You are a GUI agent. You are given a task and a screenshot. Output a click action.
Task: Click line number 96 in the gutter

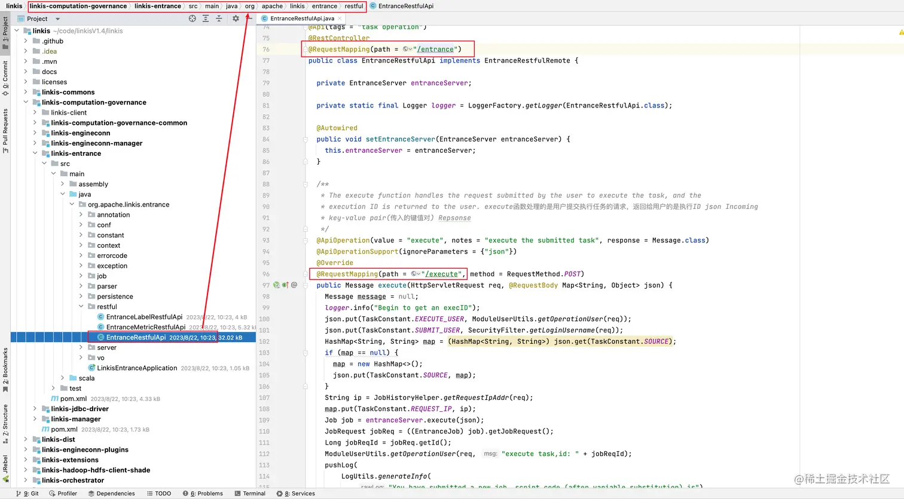point(266,275)
